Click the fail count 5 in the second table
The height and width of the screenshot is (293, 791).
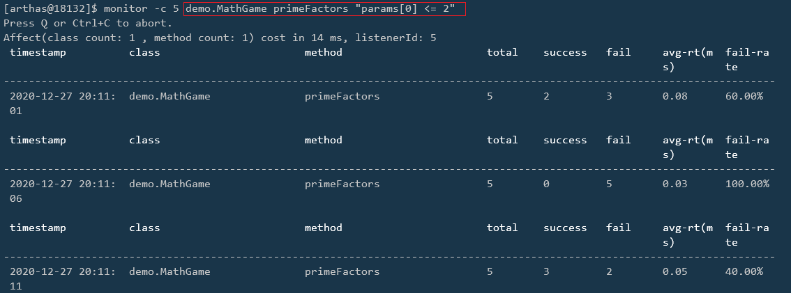point(609,184)
